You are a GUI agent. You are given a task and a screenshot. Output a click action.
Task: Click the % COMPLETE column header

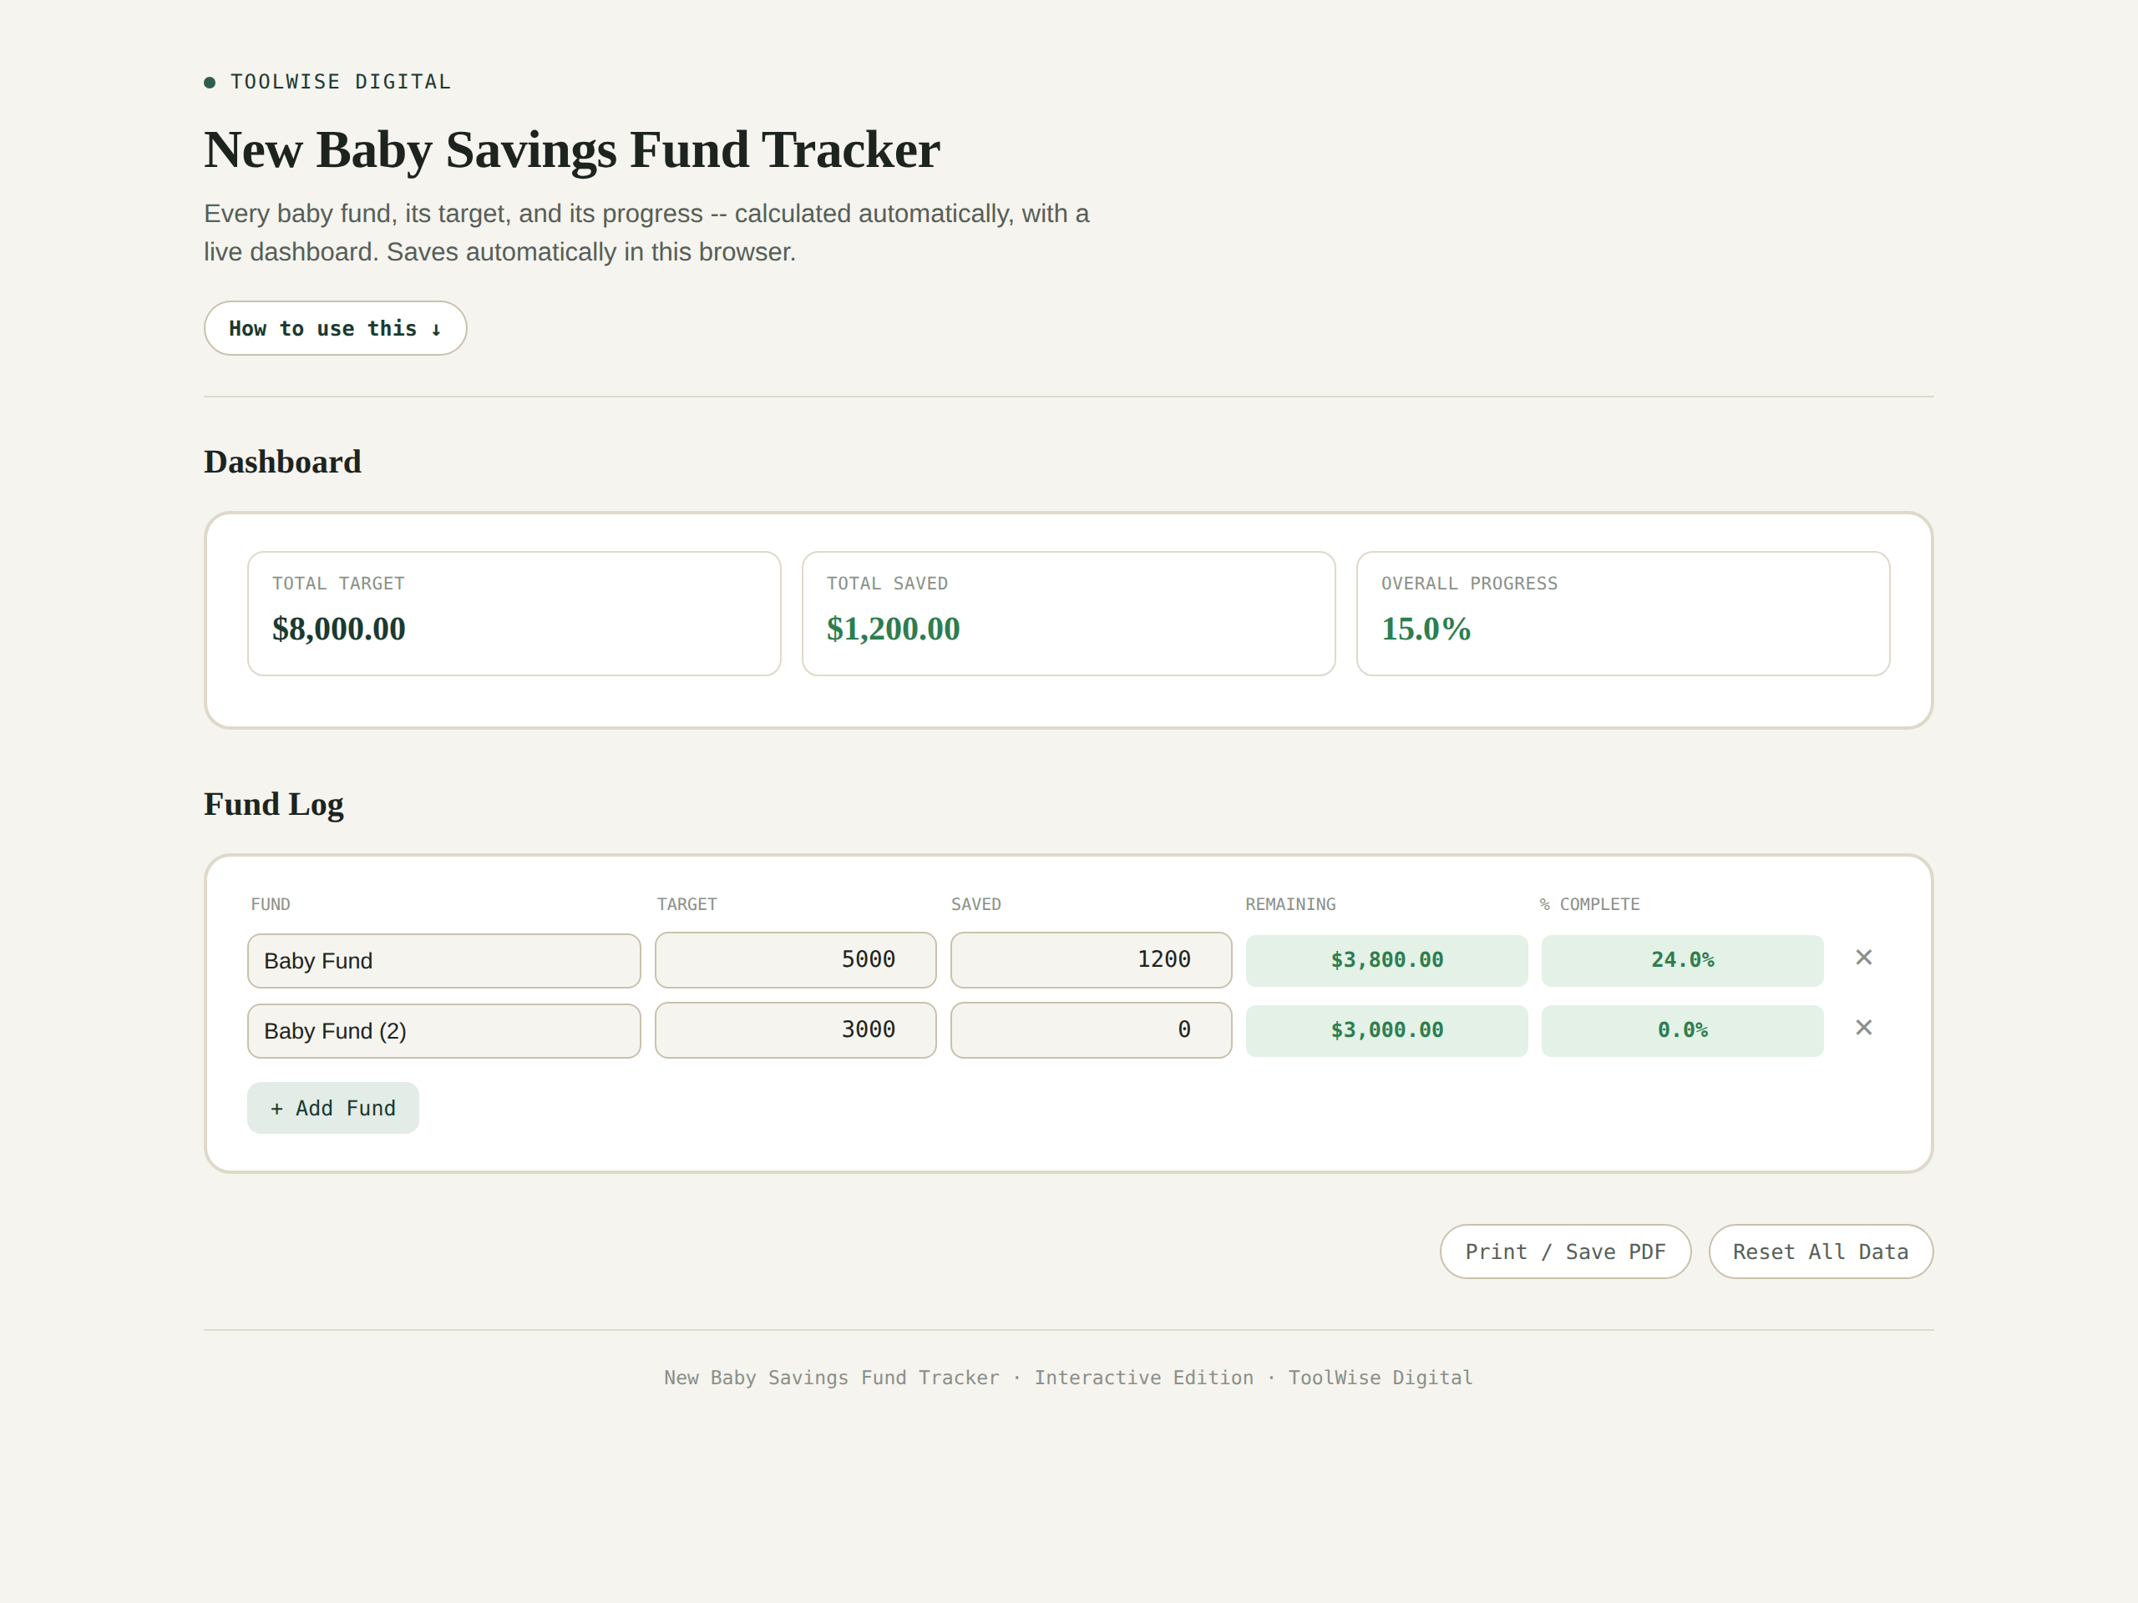click(x=1589, y=904)
